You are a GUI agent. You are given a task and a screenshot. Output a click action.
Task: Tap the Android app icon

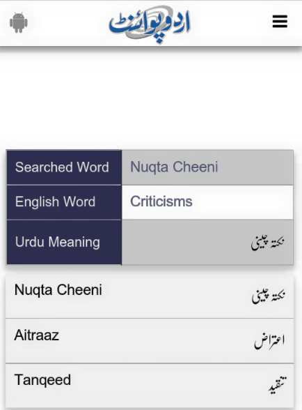[19, 22]
